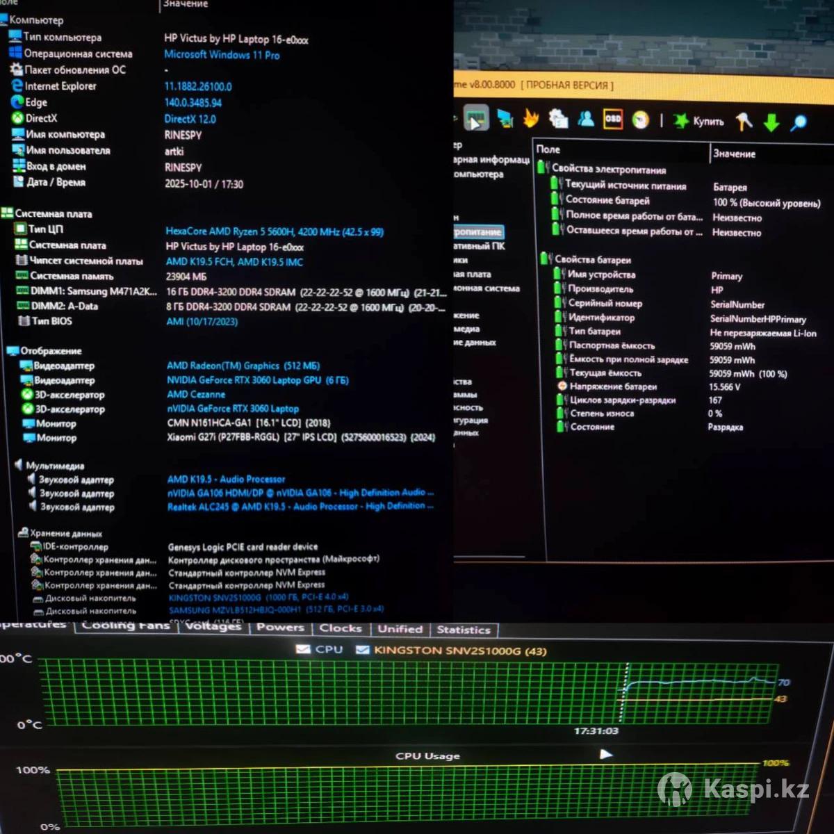This screenshot has height=834, width=834.
Task: Open the Microsoft Windows 11 Pro link
Action: pos(222,55)
